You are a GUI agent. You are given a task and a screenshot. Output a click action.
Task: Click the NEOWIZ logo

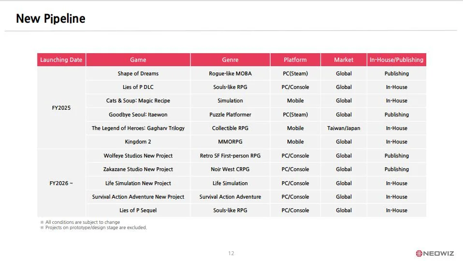click(x=434, y=253)
